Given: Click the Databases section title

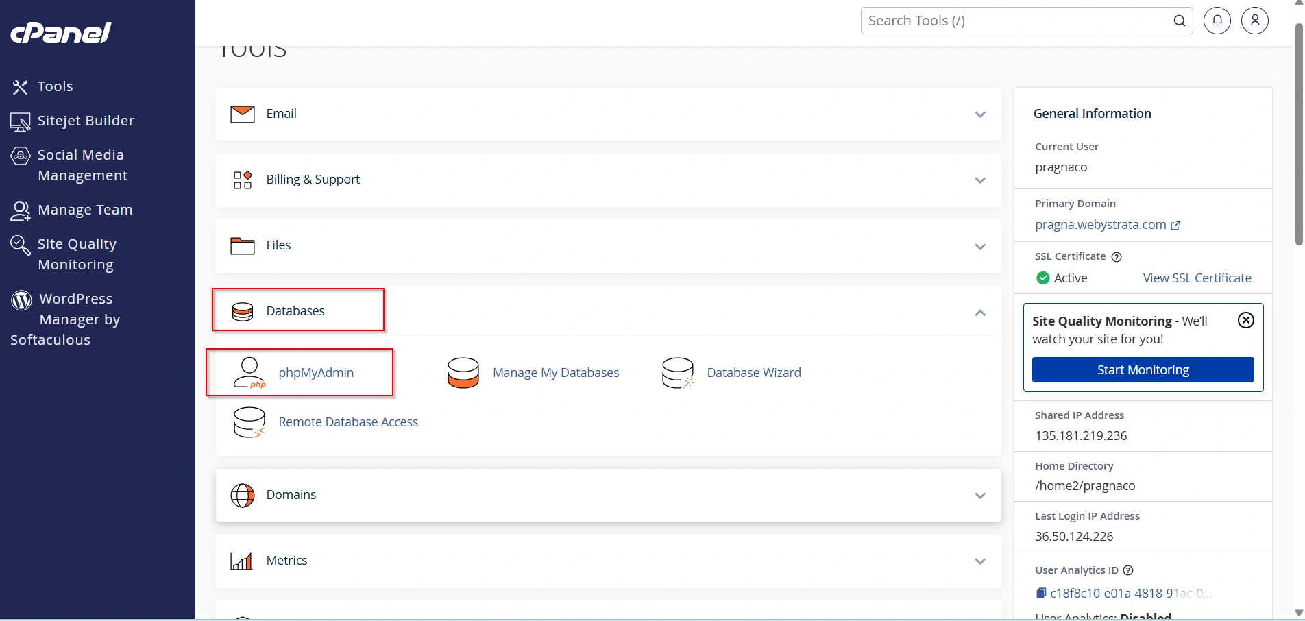Looking at the screenshot, I should pos(295,311).
